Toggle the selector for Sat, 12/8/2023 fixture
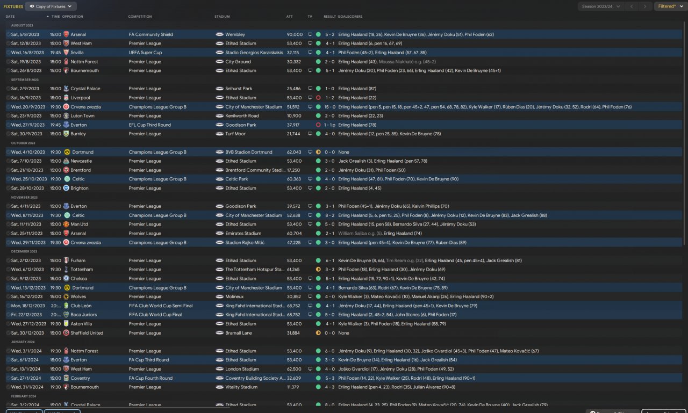Viewport: 688px width, 413px height. click(8, 44)
